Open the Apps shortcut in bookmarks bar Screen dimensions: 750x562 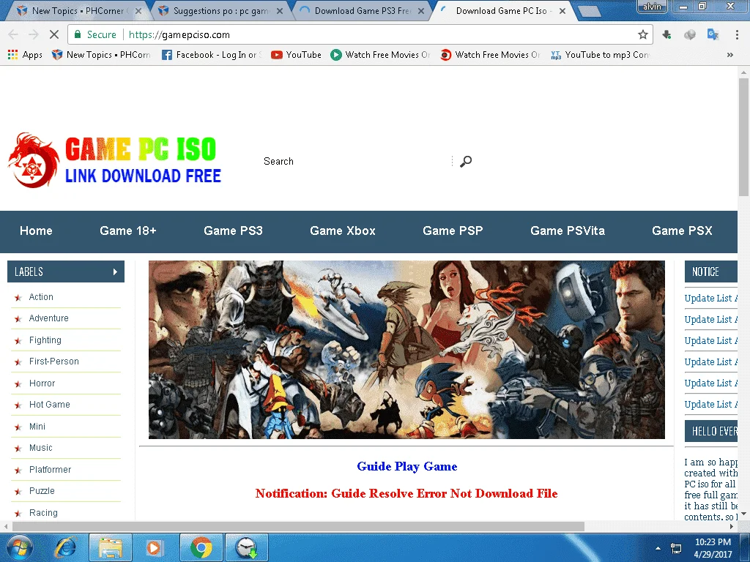click(x=25, y=55)
